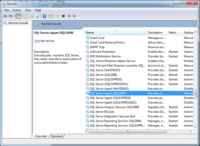Click the vertical scrollbar up arrow
The width and height of the screenshot is (200, 146).
coord(196,32)
